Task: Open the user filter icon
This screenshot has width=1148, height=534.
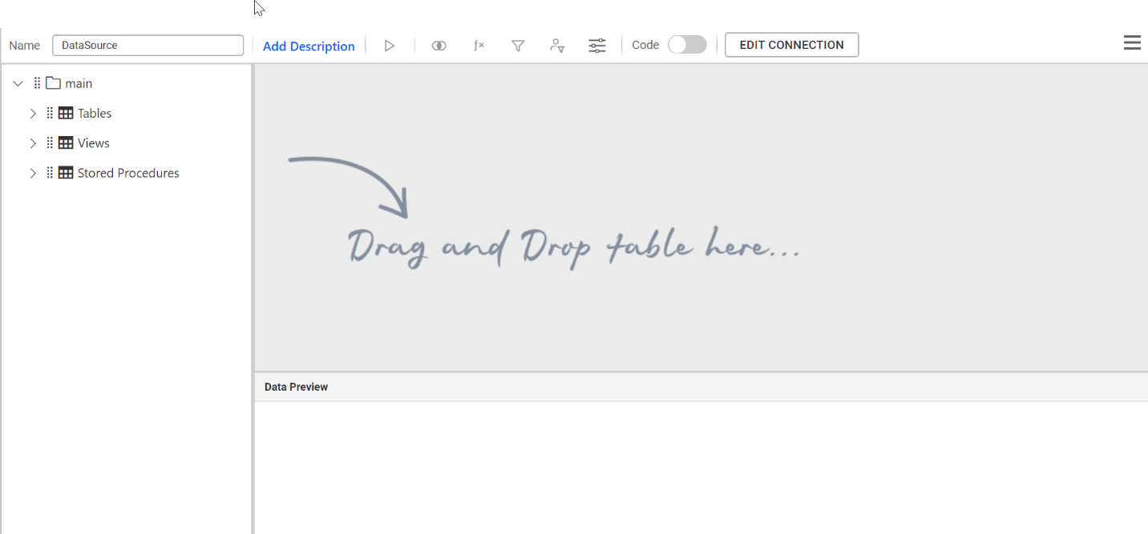Action: (x=557, y=46)
